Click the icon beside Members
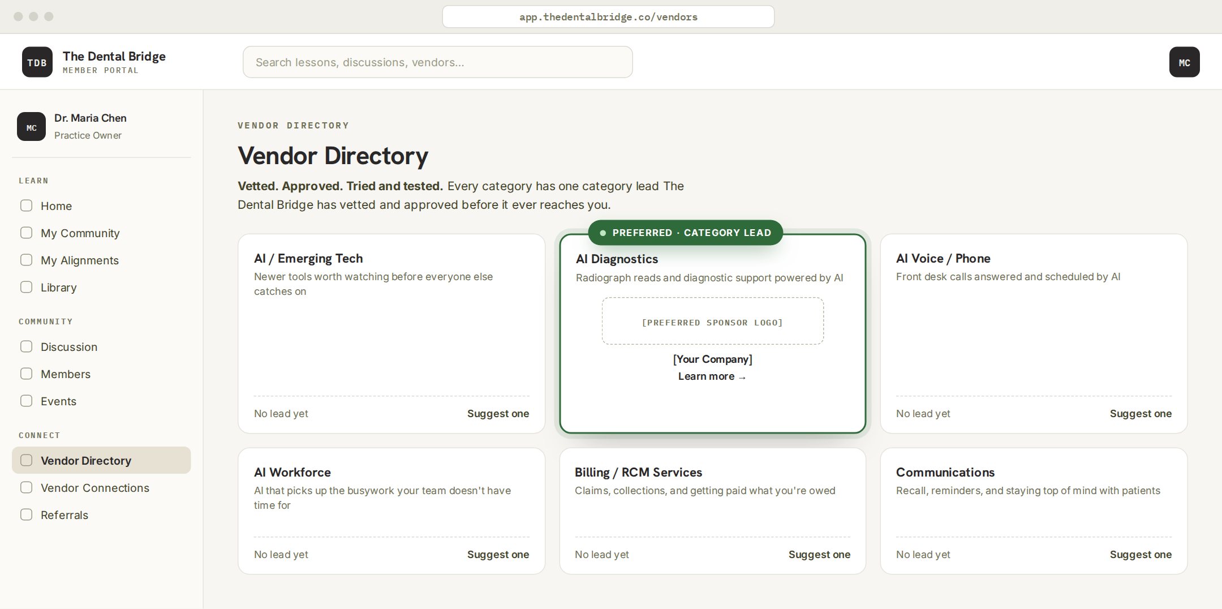Image resolution: width=1222 pixels, height=609 pixels. (26, 374)
